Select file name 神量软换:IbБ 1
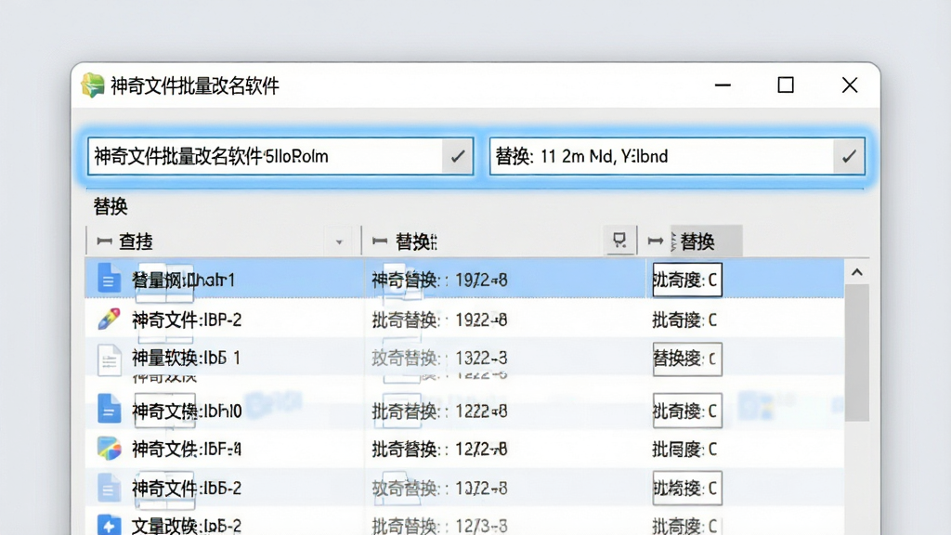 pyautogui.click(x=186, y=358)
